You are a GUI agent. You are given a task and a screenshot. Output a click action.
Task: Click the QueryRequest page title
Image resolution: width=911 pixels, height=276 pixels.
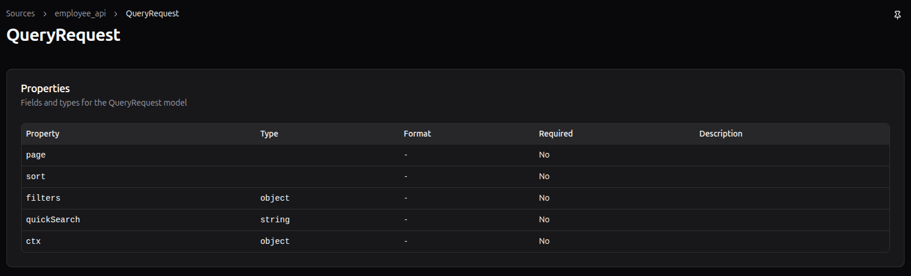coord(63,35)
